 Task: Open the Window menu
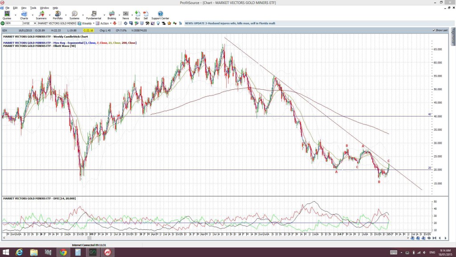(44, 8)
